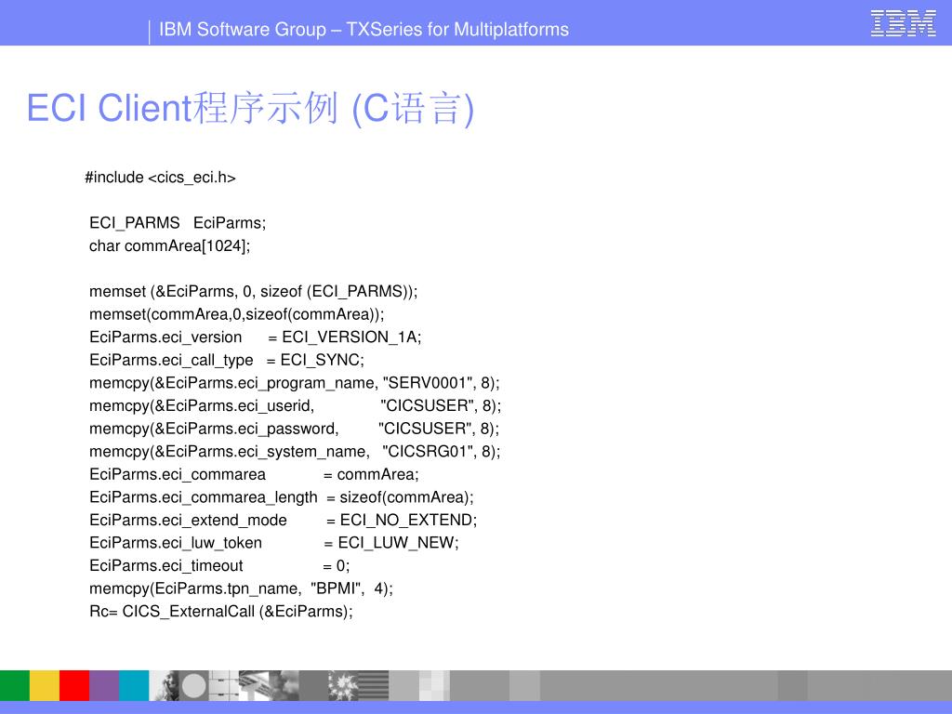Click the line 'EciParms.eci_extend_mode = ECI_NO_EXTEND;'
Image resolution: width=952 pixels, height=714 pixels.
(284, 521)
